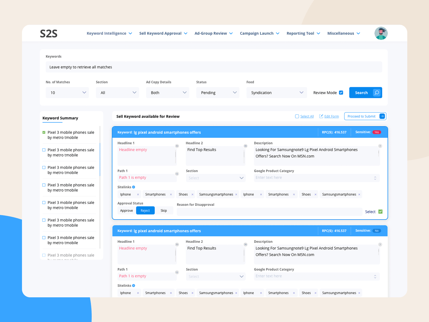This screenshot has height=322, width=429.
Task: Open the Status dropdown showing Pending
Action: pos(218,93)
